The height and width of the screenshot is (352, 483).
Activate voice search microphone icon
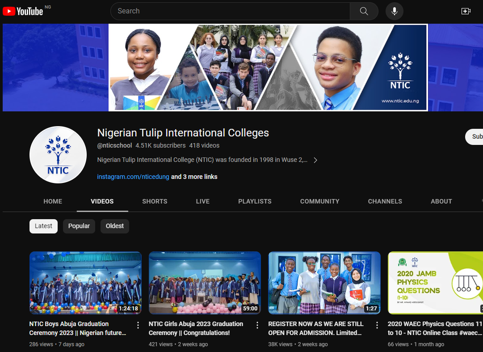[x=394, y=11]
